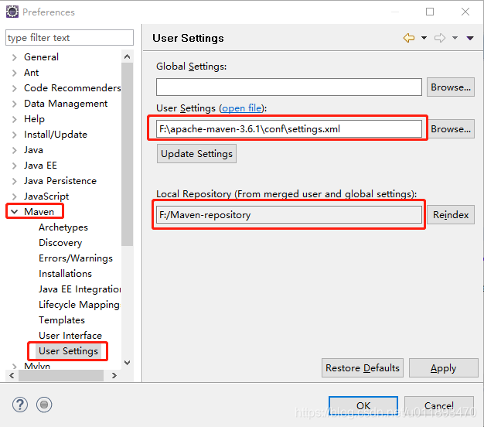Select Templates under Maven
This screenshot has height=427, width=484.
click(x=62, y=320)
